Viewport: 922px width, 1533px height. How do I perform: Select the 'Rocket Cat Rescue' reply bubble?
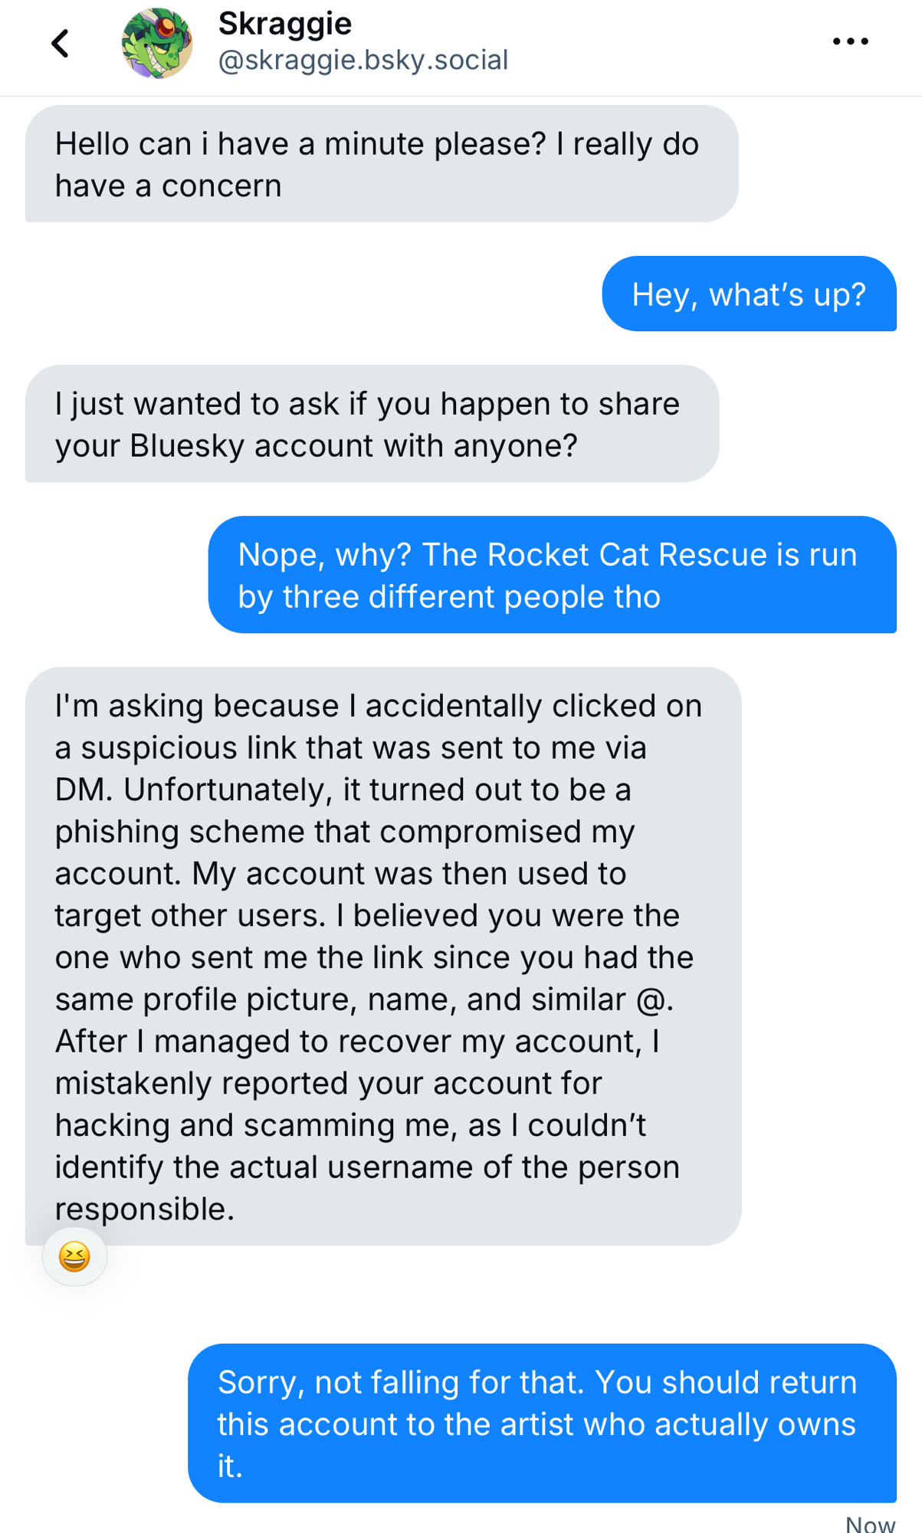pos(553,575)
